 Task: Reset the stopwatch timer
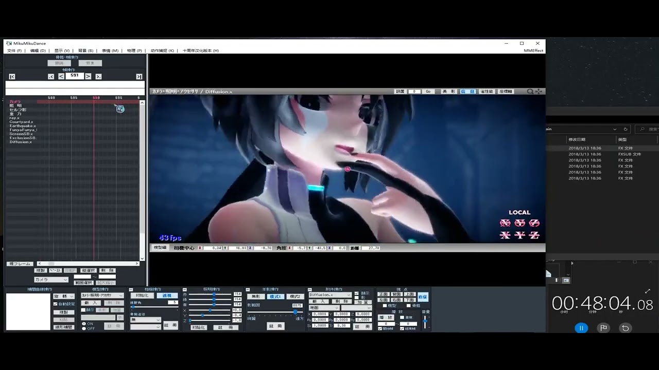tap(626, 328)
